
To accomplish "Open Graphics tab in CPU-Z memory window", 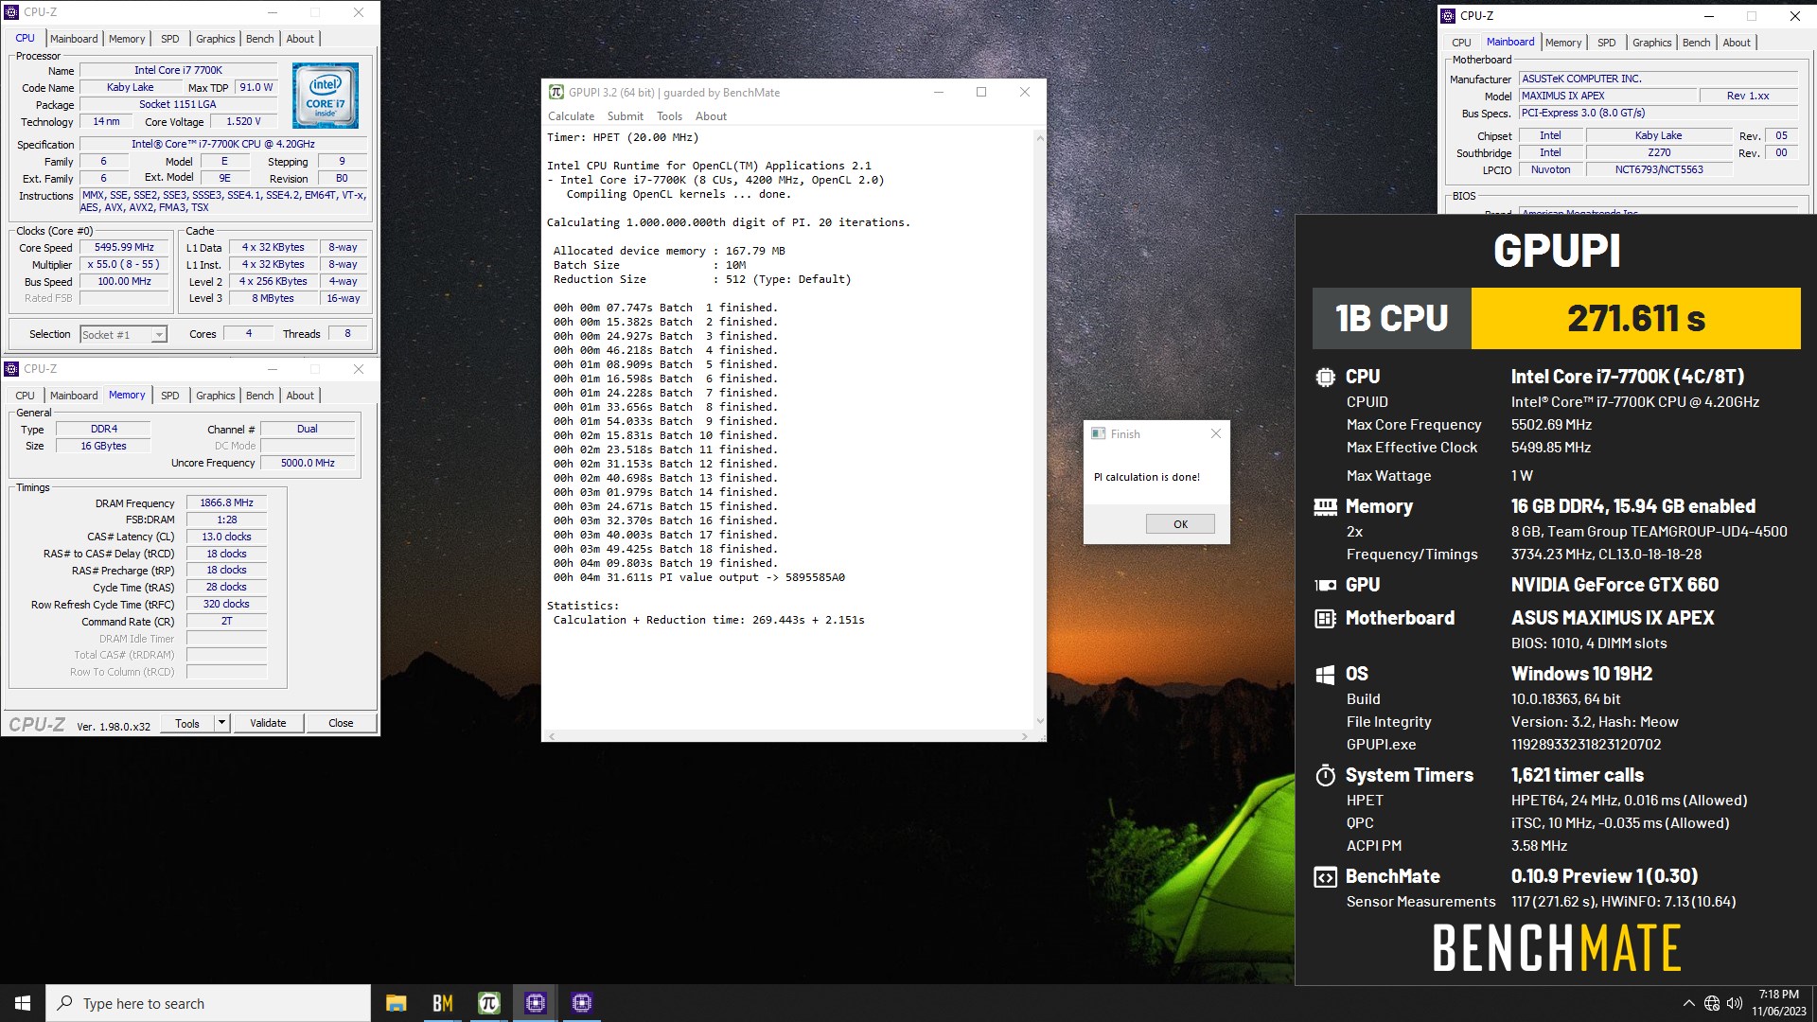I will pyautogui.click(x=216, y=396).
